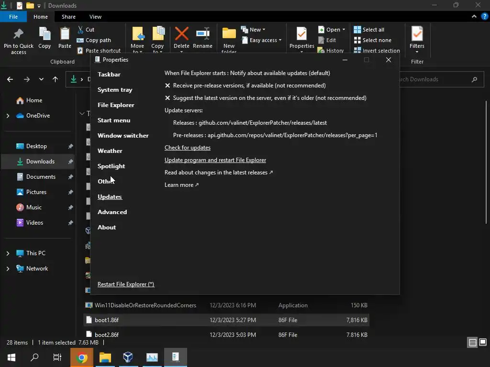Click Select none in ribbon

point(372,40)
